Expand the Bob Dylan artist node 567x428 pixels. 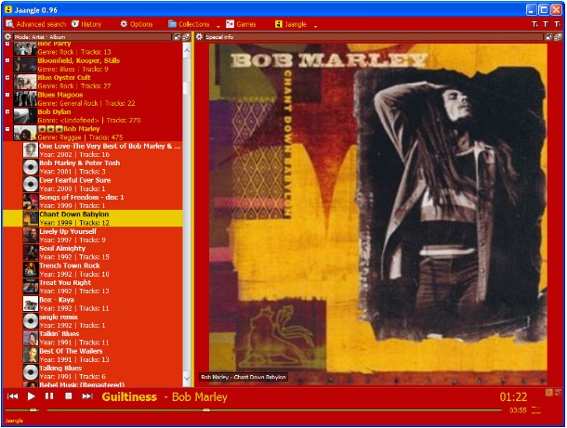(x=7, y=111)
